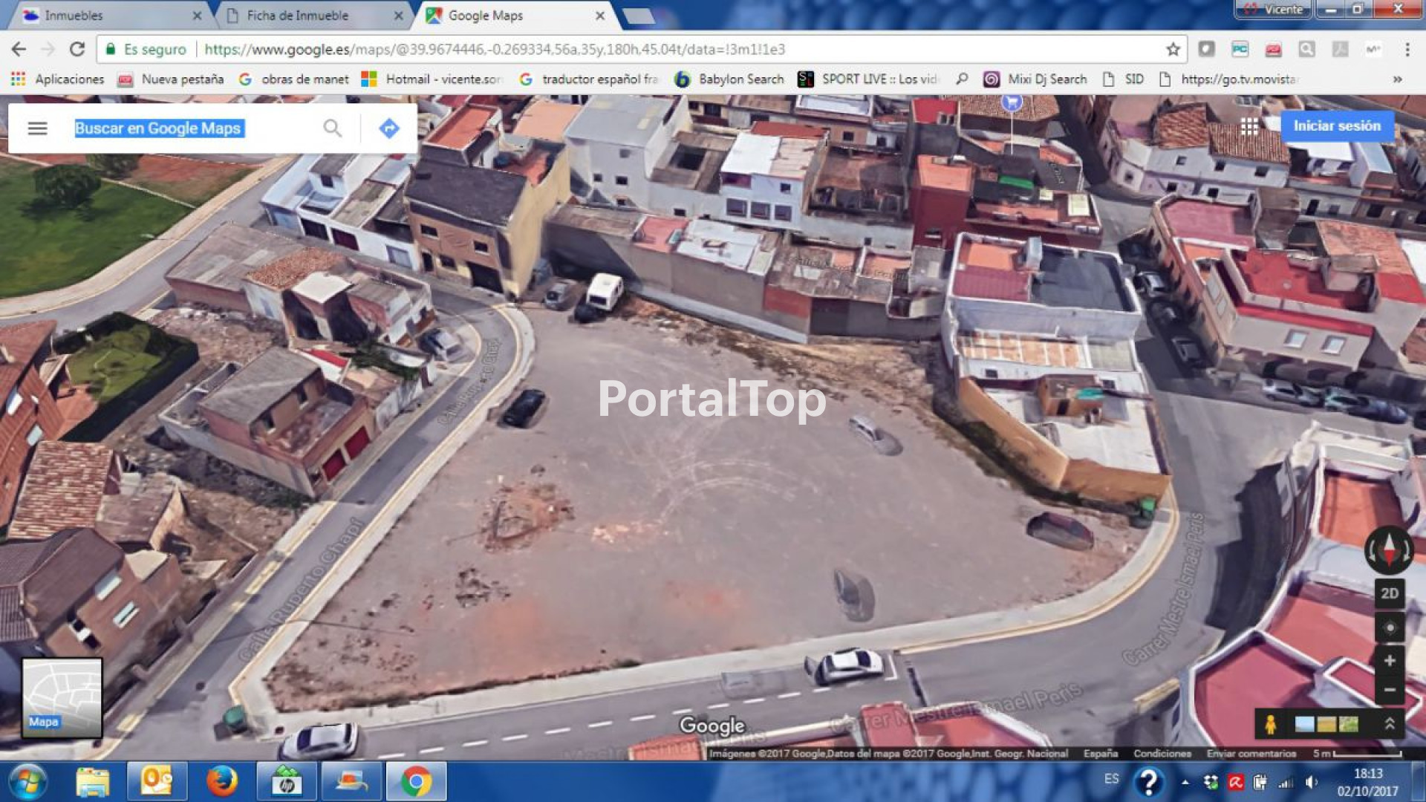Screen dimensions: 1426x802
Task: Open the Enviar comentarios link
Action: pos(1251,753)
